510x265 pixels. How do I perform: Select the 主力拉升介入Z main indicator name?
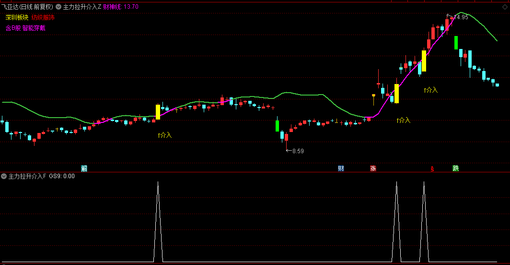[82, 7]
